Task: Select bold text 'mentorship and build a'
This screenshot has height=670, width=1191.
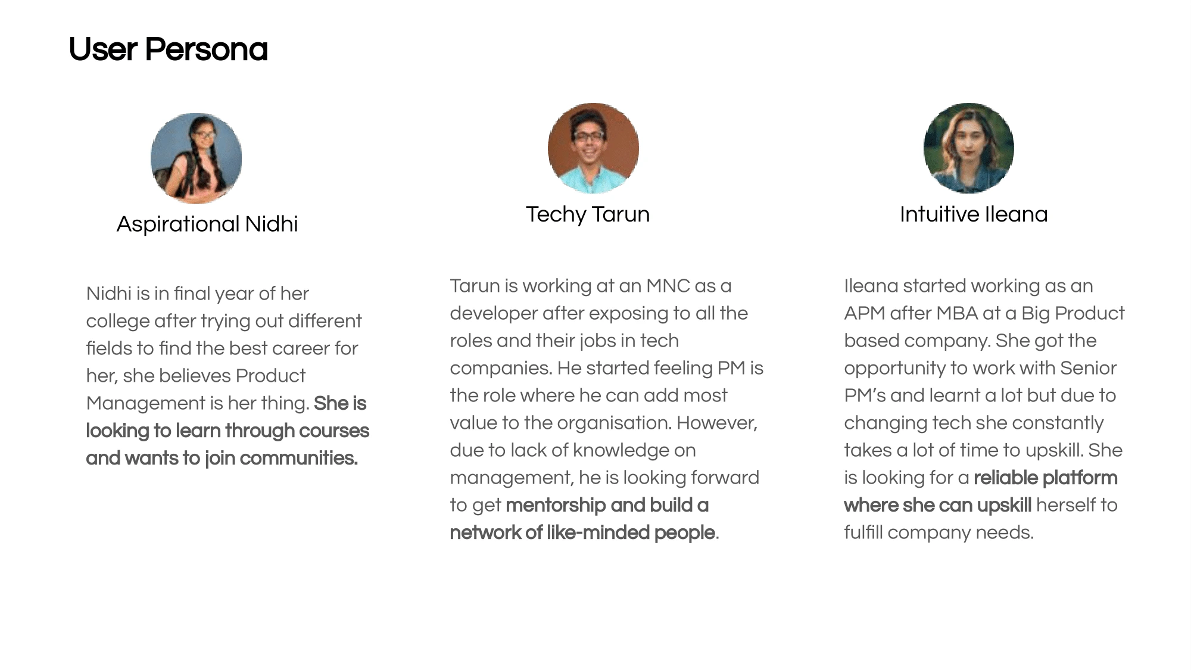Action: point(607,505)
